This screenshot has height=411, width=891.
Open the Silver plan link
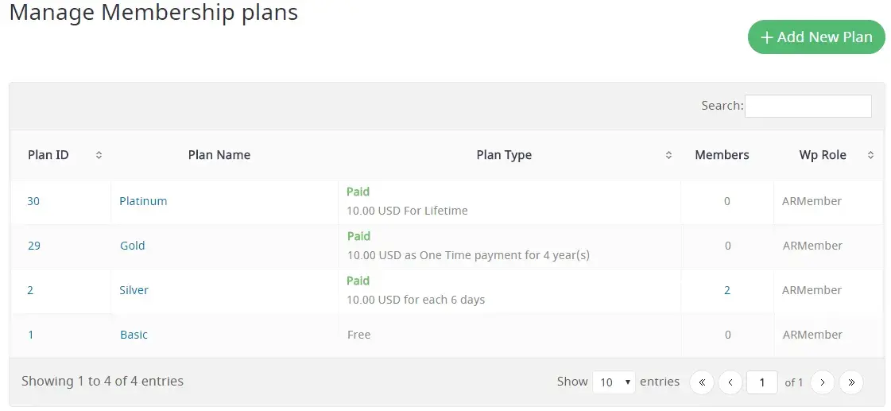coord(134,290)
